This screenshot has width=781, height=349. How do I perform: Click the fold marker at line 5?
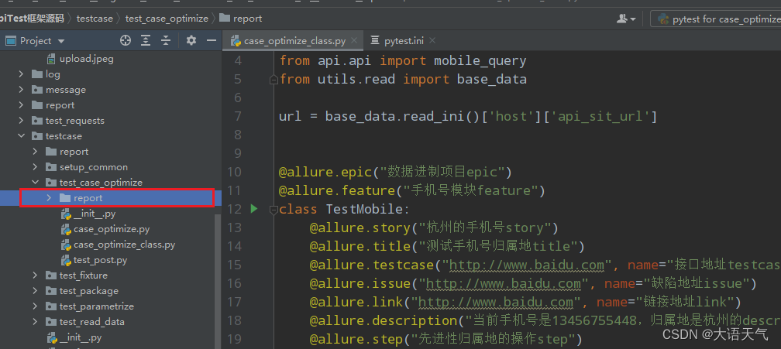pyautogui.click(x=273, y=80)
